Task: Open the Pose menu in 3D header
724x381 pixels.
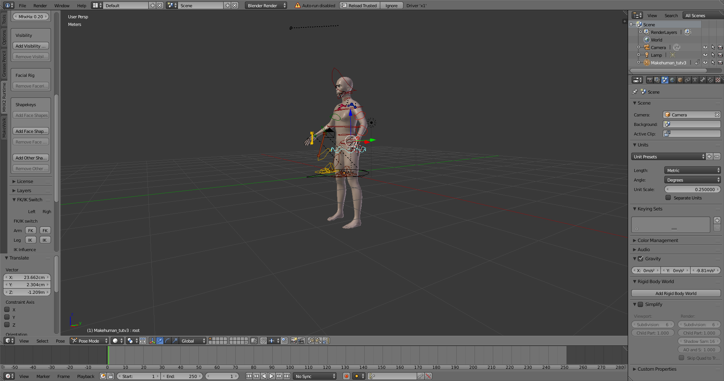Action: coord(60,341)
